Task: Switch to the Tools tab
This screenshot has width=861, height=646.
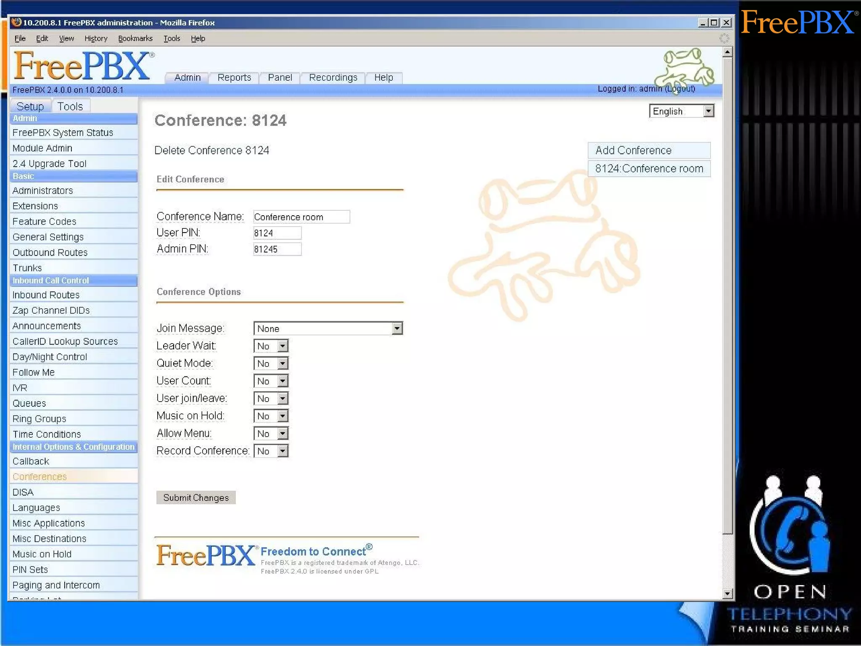Action: pyautogui.click(x=70, y=106)
